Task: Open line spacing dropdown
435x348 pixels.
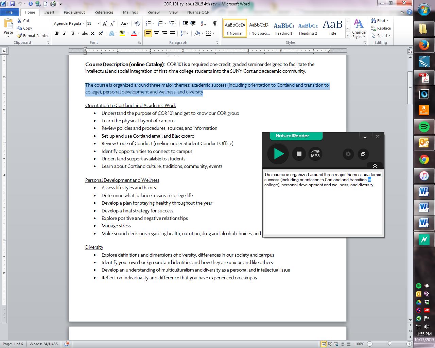Action: click(x=185, y=33)
